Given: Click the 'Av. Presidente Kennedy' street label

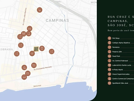Looking at the screenshot, I should click(43, 68).
